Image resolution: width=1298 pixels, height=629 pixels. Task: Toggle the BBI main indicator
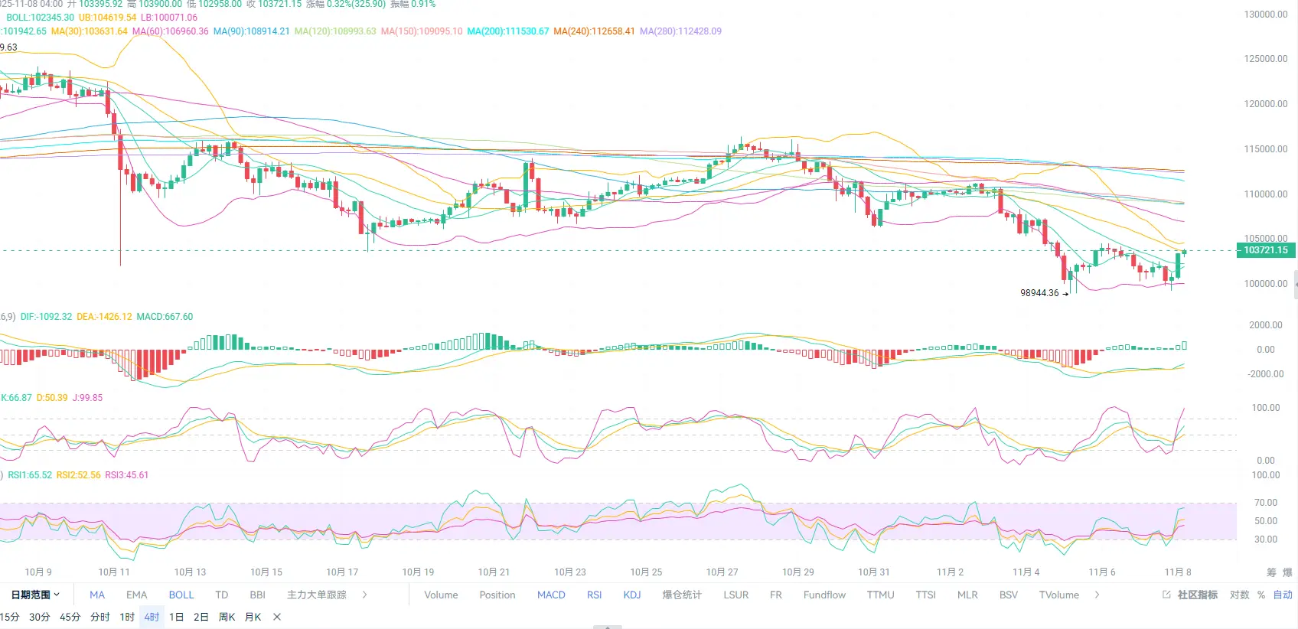(x=258, y=595)
